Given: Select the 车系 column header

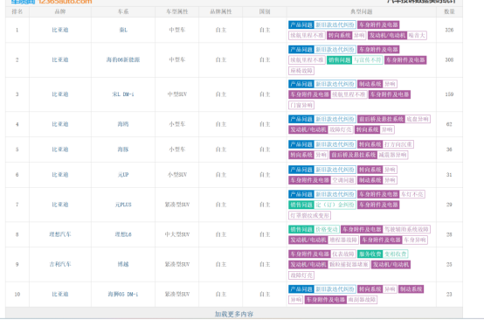Looking at the screenshot, I should pos(123,11).
